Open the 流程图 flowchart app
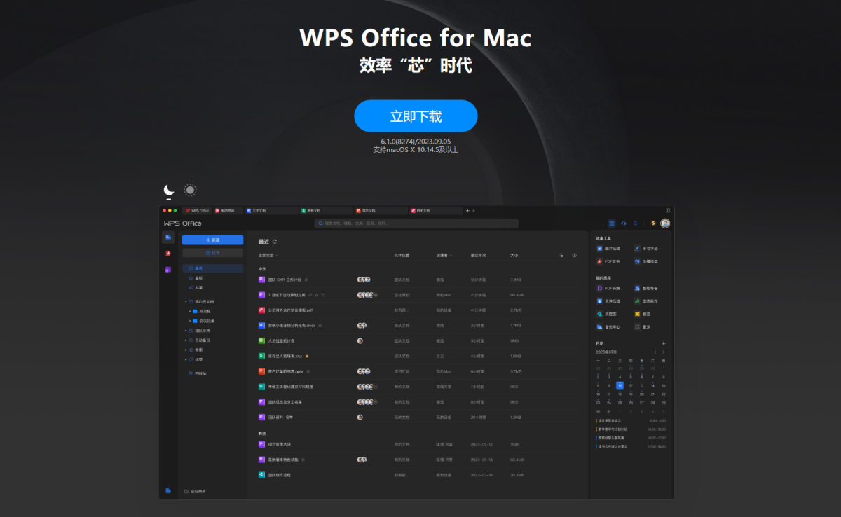 (x=609, y=314)
